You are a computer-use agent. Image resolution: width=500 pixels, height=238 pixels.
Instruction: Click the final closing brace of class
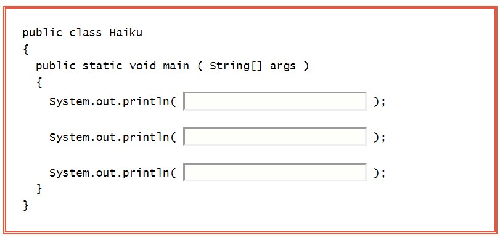tap(26, 205)
